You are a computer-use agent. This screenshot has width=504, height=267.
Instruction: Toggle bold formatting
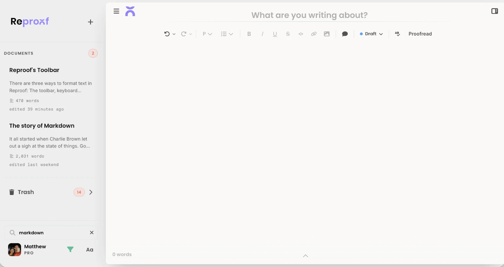(x=249, y=34)
